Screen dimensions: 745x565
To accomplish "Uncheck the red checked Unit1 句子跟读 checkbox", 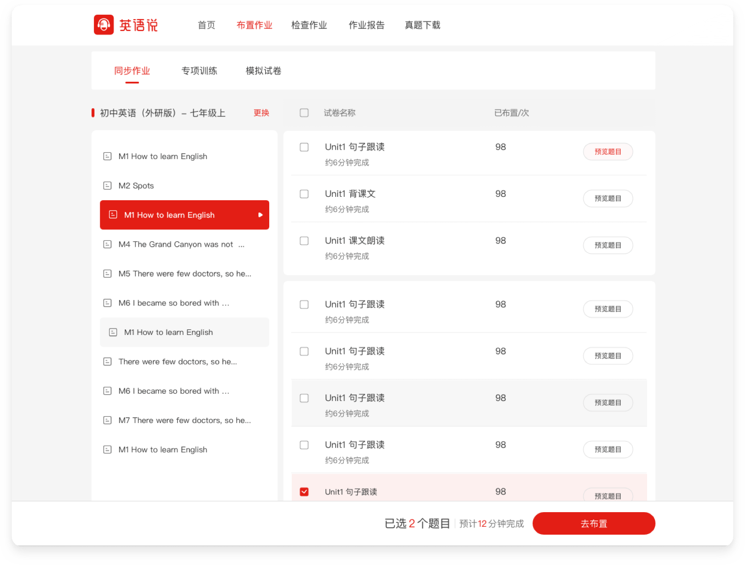I will (x=304, y=492).
